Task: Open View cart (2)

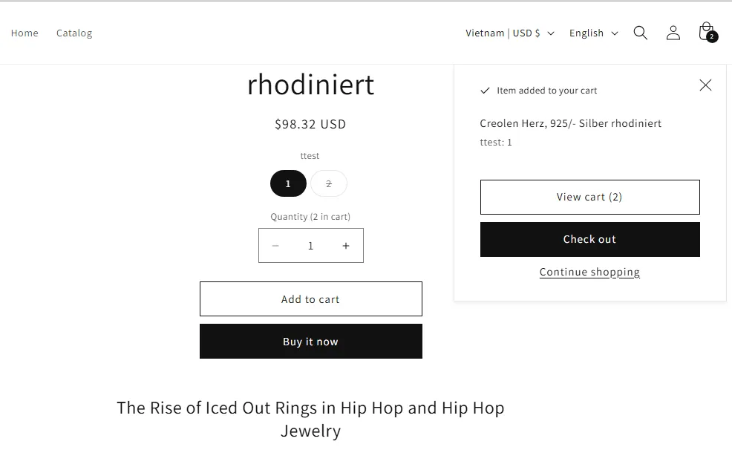Action: click(x=589, y=197)
